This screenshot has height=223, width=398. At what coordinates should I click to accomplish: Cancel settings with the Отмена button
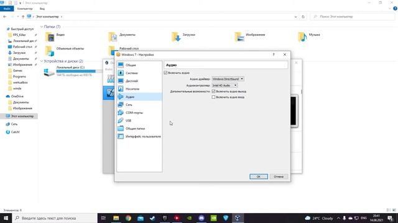279,177
